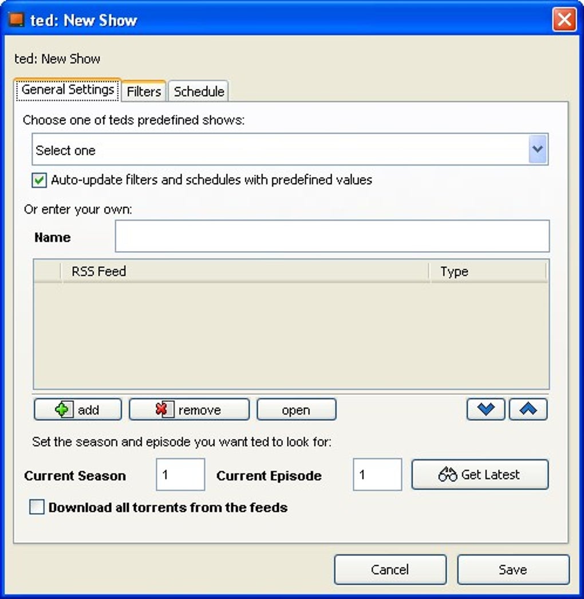The height and width of the screenshot is (599, 584).
Task: Click the ted application icon in title bar
Action: pos(17,19)
